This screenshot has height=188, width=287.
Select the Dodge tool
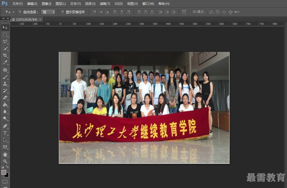pos(5,119)
